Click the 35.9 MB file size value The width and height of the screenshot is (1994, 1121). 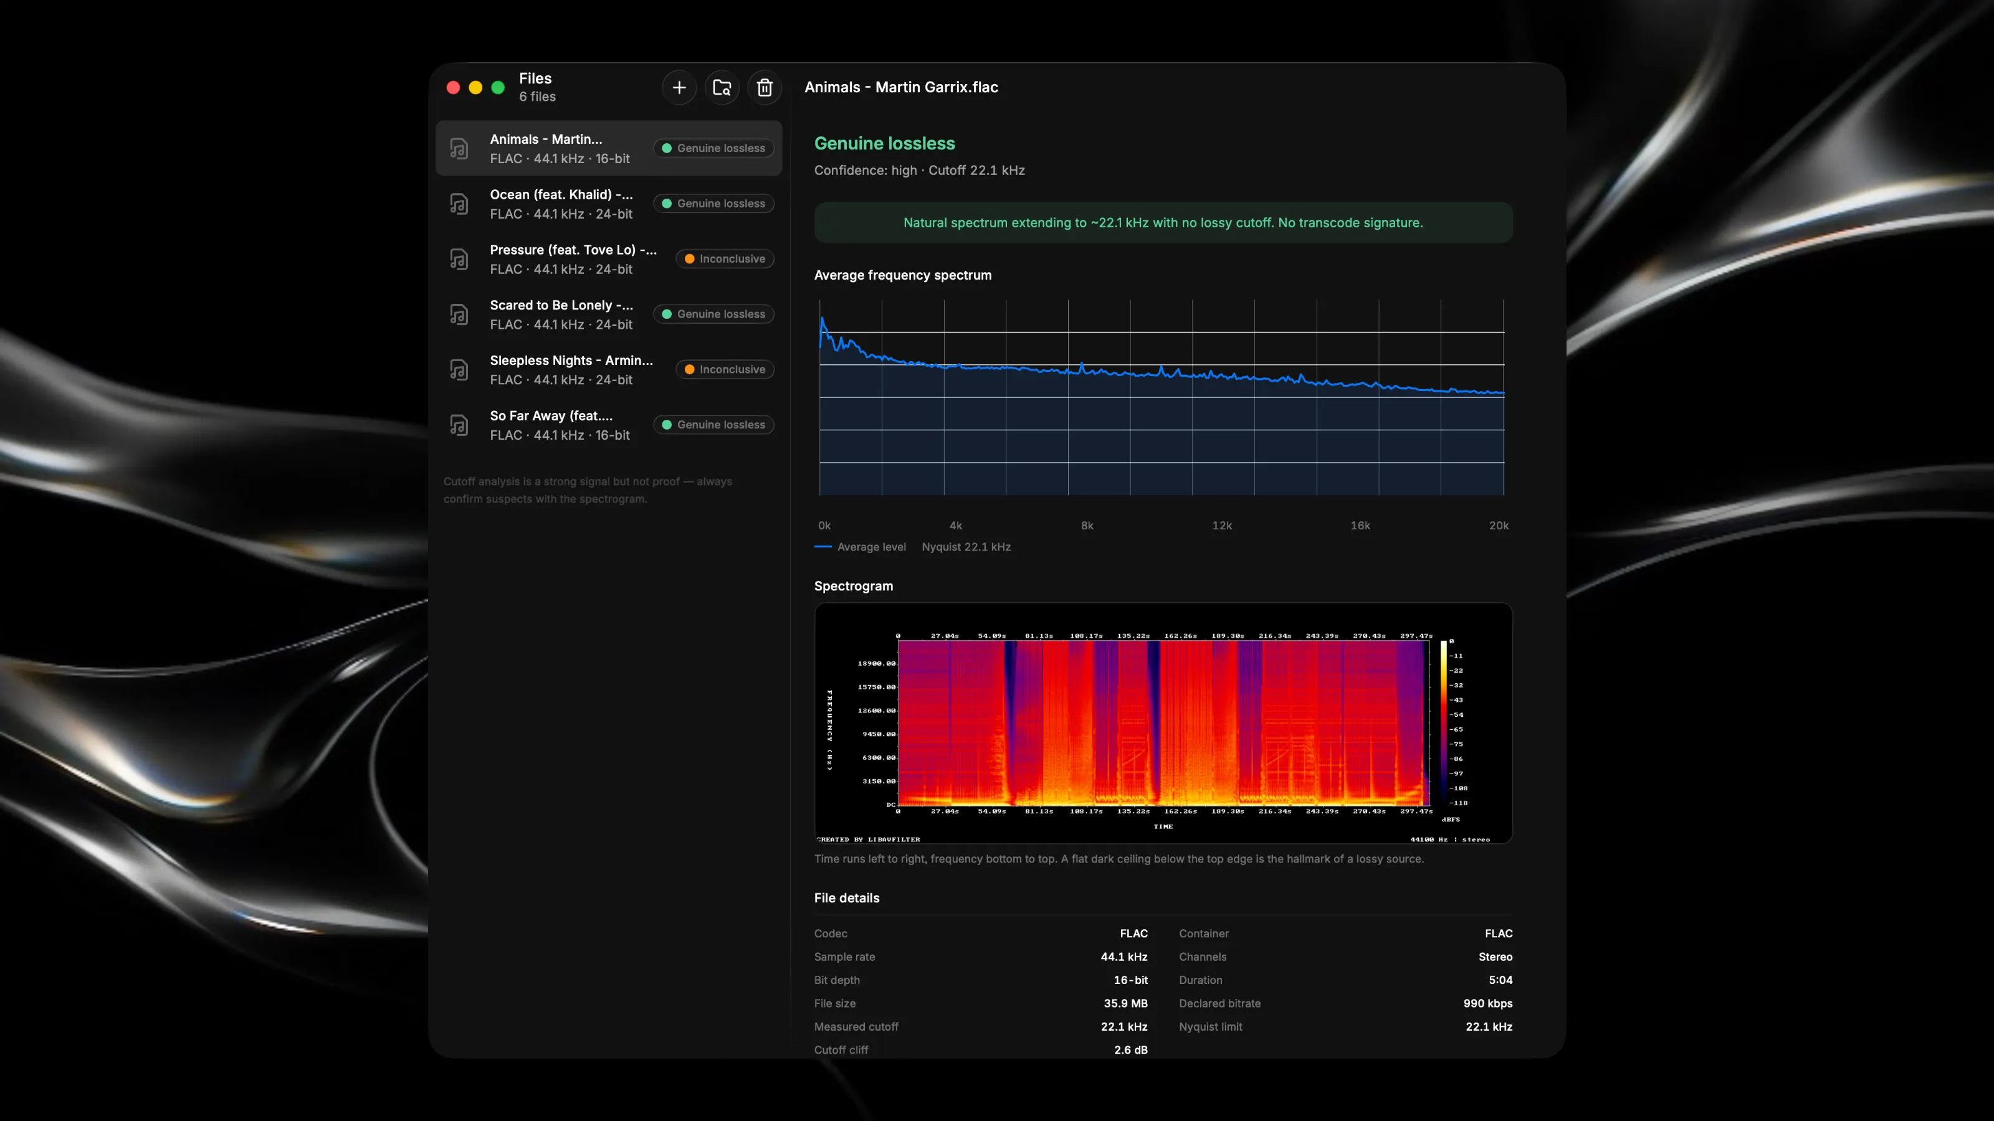[x=1125, y=1003]
